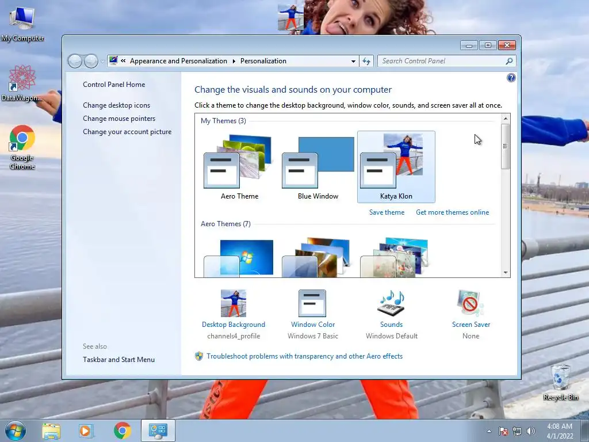
Task: Click the address bar Control Panel icon
Action: point(113,60)
